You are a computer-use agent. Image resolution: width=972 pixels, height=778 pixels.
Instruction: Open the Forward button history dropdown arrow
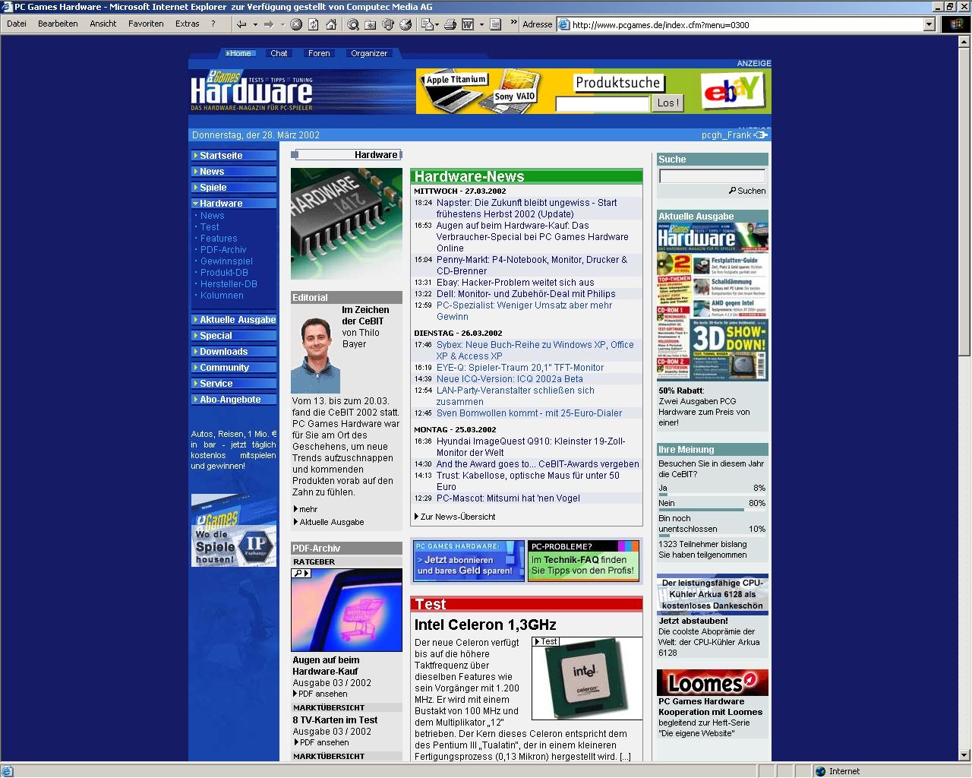pyautogui.click(x=282, y=24)
